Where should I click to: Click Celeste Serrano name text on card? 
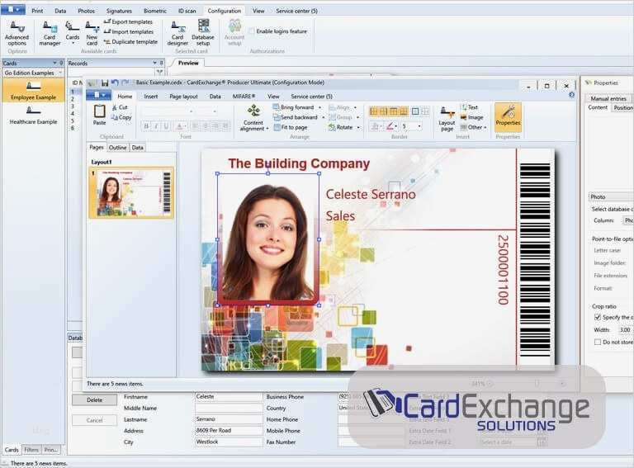pos(371,195)
